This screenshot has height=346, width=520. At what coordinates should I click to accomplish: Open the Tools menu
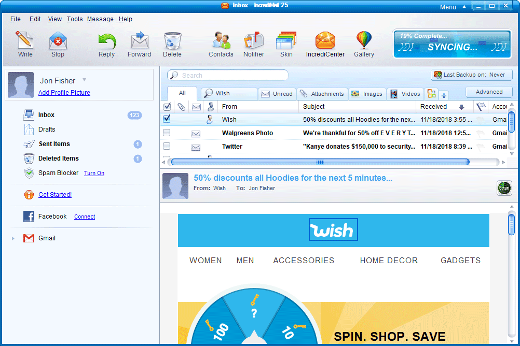point(75,19)
